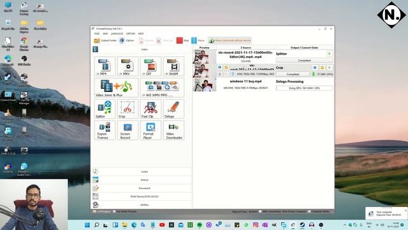Click the yellow folder icon beside the Crop label
Image resolution: width=408 pixels, height=230 pixels.
(x=322, y=68)
